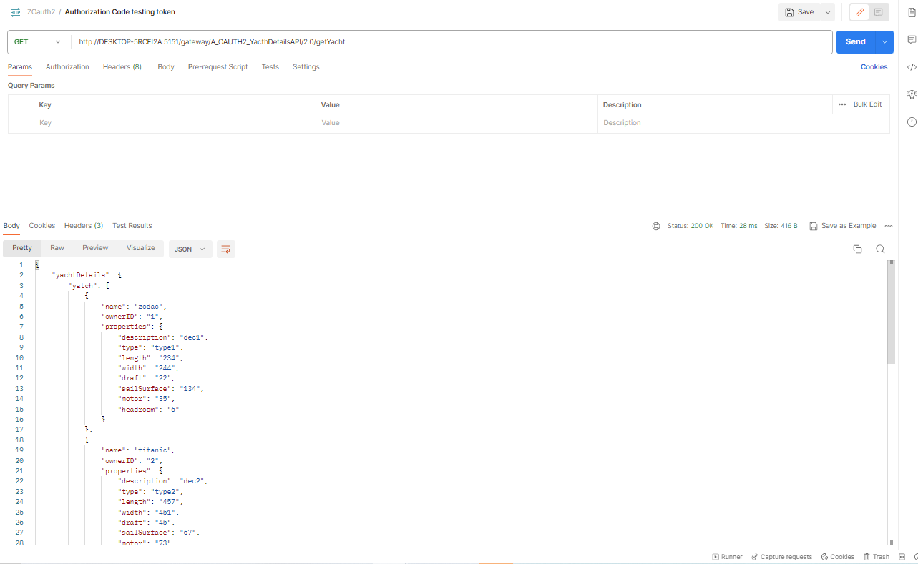Screen dimensions: 918x564
Task: Click the Status: 200 OK text
Action: [x=690, y=226]
